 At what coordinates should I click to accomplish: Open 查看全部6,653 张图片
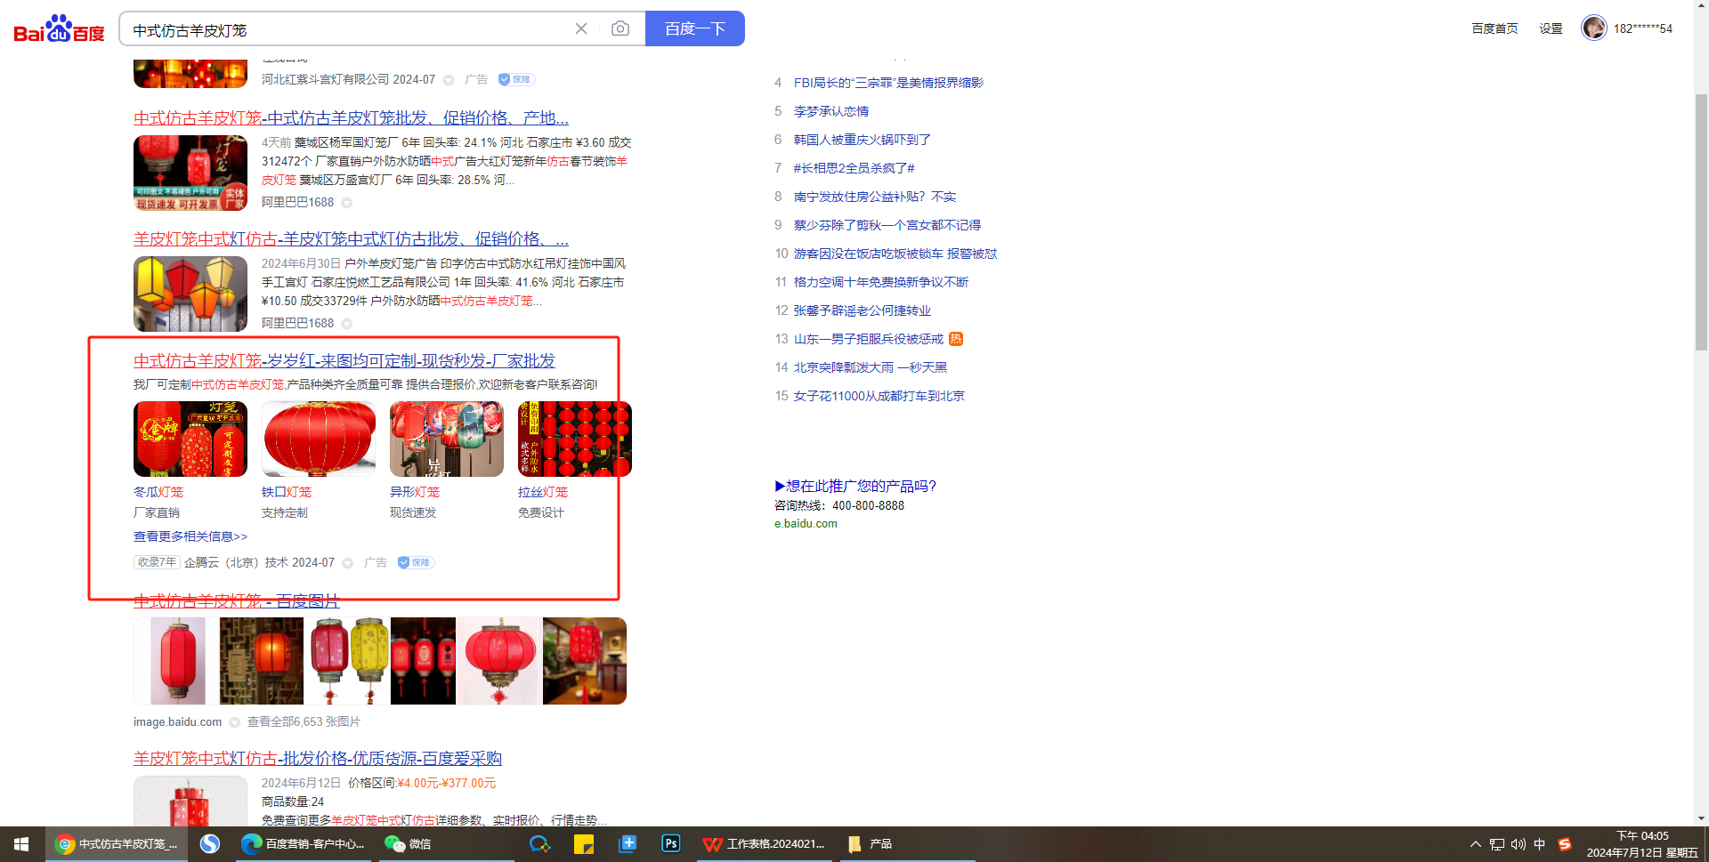coord(304,721)
